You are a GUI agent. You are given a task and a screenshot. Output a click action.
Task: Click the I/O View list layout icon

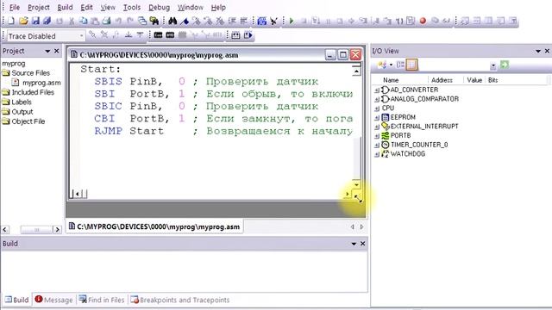click(x=400, y=65)
